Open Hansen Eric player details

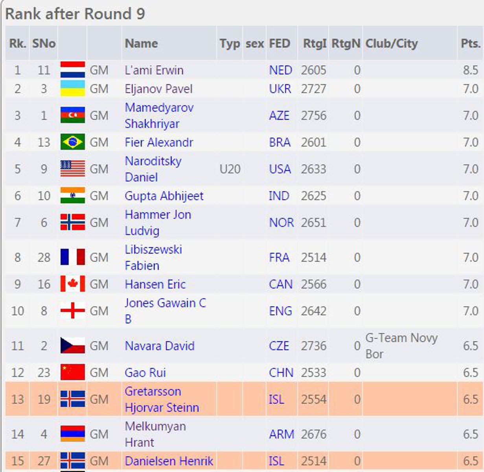coord(155,284)
